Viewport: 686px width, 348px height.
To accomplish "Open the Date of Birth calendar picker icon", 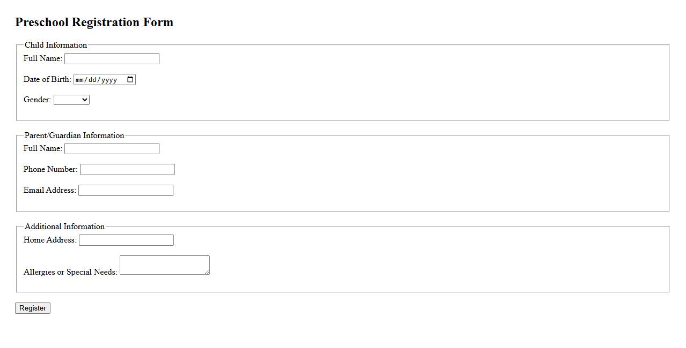I will [130, 80].
